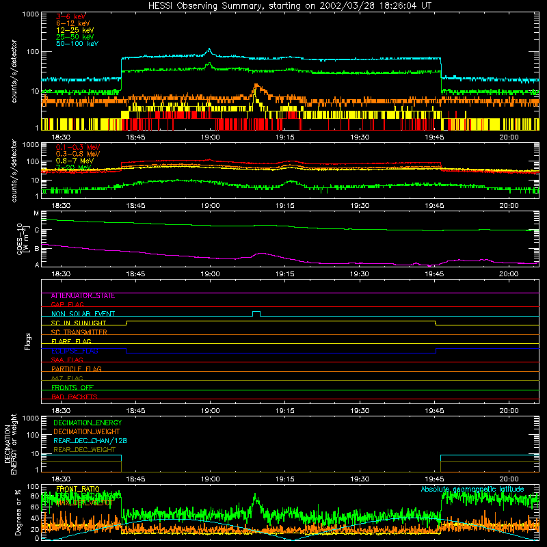The image size is (547, 547).
Task: Click the Degrees or % axis label
Action: [x=18, y=512]
